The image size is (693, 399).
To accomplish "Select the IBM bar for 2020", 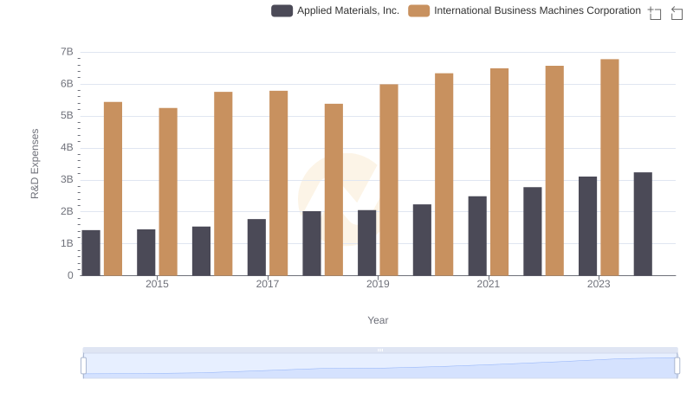I will tap(444, 174).
